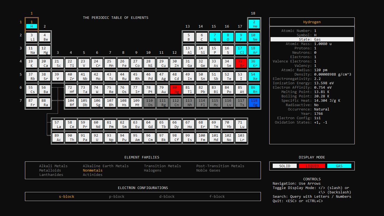Click the highlighted State: Gas row
The image size is (384, 216).
(312, 39)
